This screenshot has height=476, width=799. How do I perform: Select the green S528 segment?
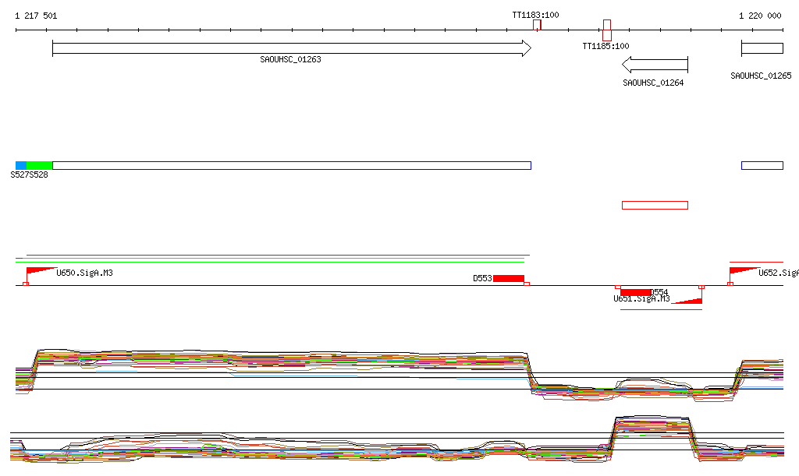tap(39, 165)
